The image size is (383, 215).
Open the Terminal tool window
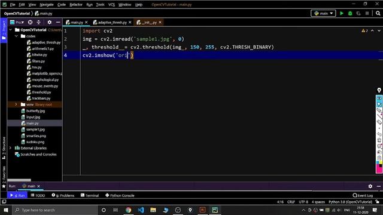tap(90, 195)
